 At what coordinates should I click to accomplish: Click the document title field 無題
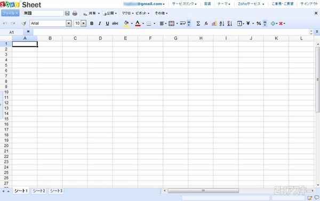coord(43,13)
